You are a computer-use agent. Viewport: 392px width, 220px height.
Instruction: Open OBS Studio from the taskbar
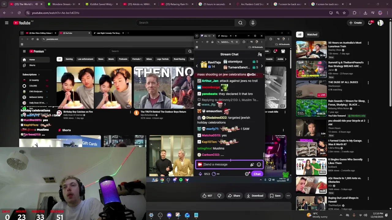[x=160, y=215]
